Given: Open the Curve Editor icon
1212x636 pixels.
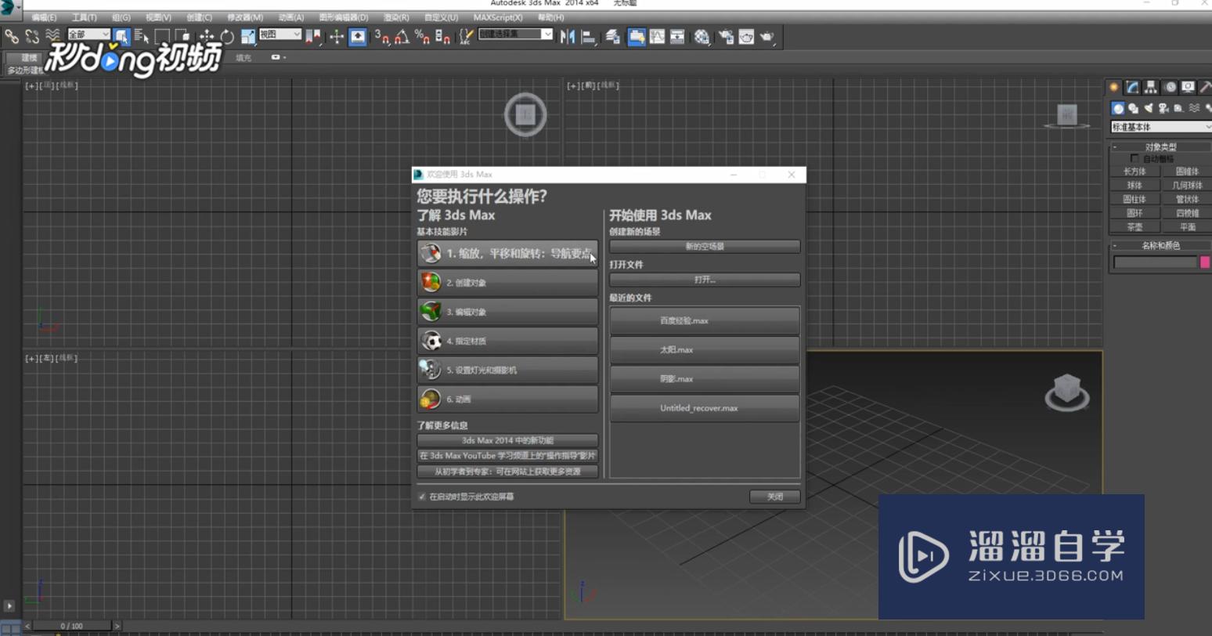Looking at the screenshot, I should pos(657,36).
